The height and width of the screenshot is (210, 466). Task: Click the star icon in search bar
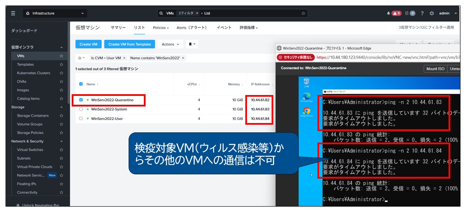pyautogui.click(x=303, y=13)
